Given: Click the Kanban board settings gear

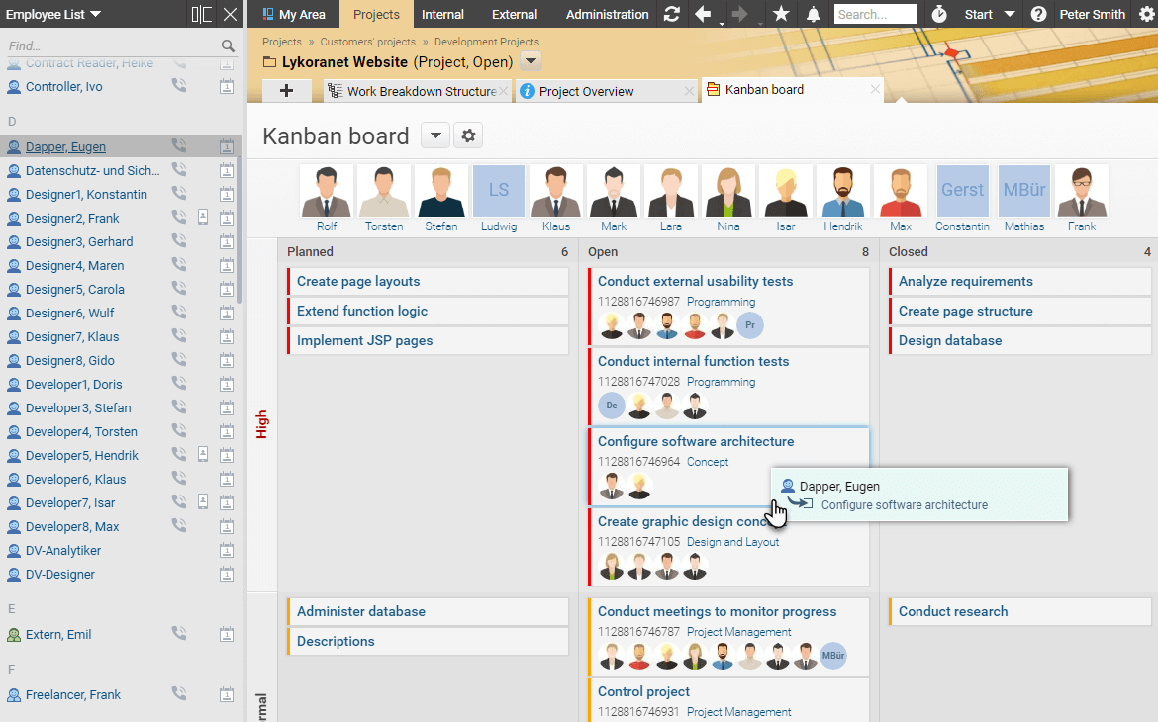Looking at the screenshot, I should pyautogui.click(x=468, y=135).
